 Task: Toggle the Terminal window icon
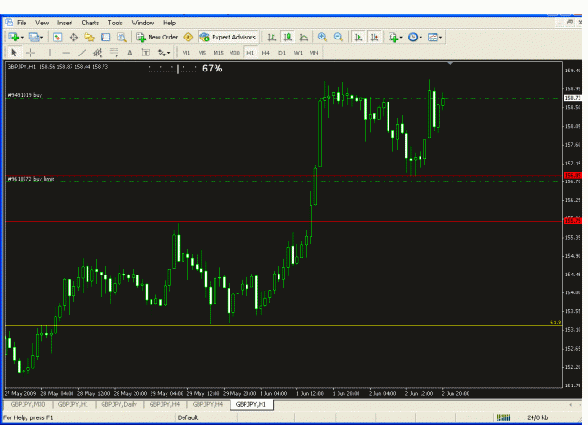point(105,37)
